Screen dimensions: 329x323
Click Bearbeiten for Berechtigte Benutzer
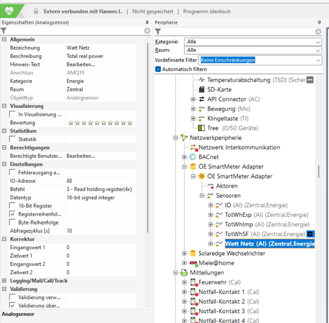(x=80, y=156)
